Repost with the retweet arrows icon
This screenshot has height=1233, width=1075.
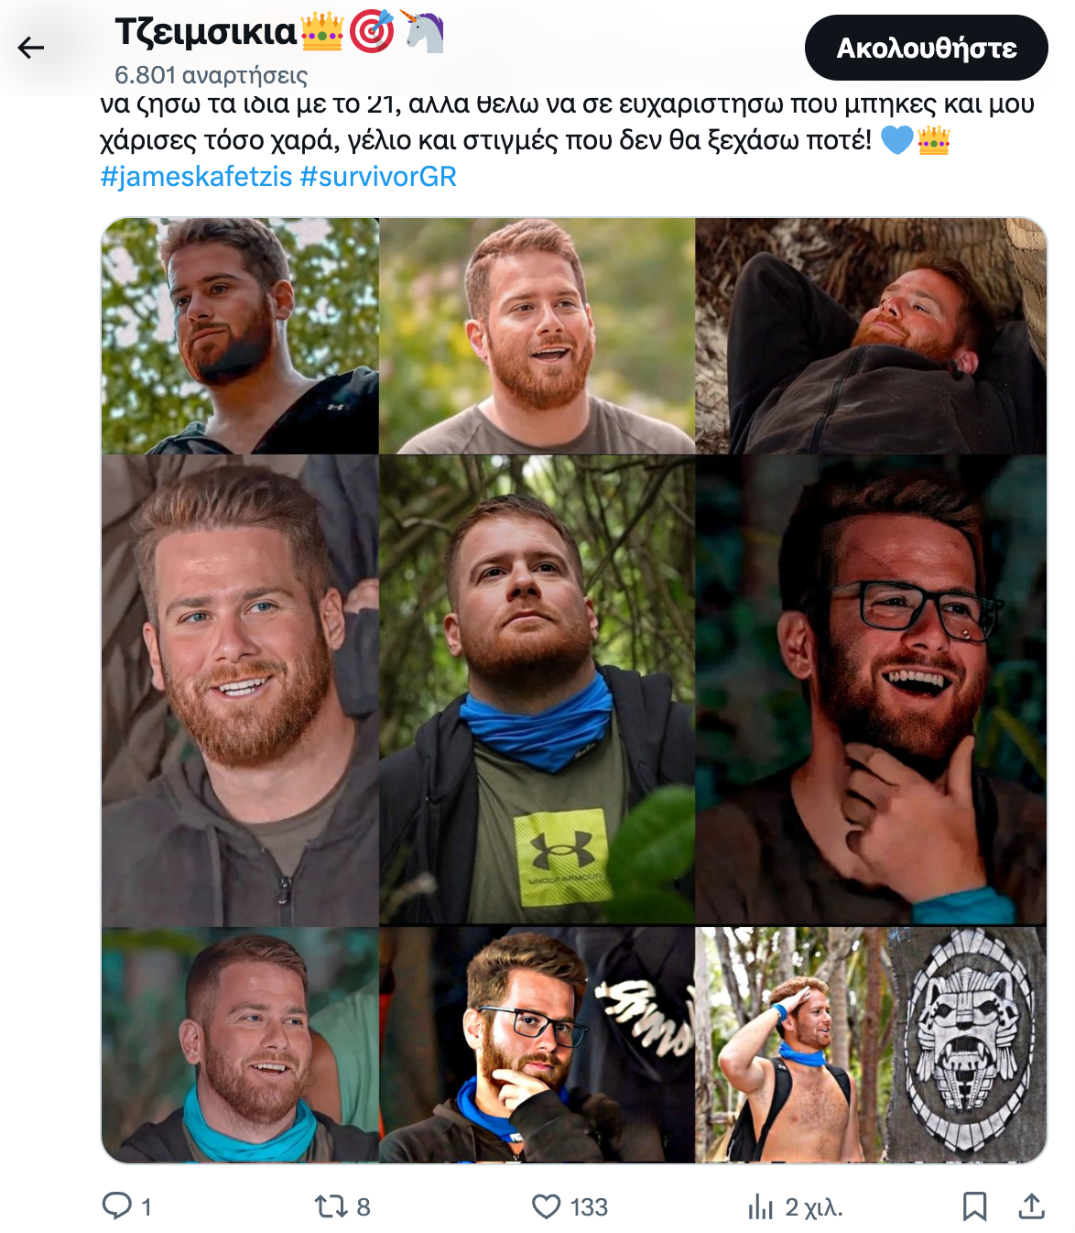pos(329,1206)
